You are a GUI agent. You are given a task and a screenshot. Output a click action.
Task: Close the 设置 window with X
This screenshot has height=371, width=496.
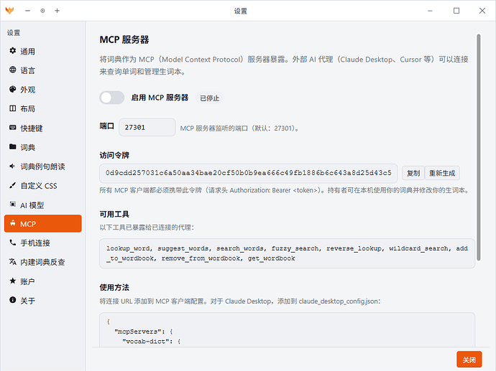[482, 11]
